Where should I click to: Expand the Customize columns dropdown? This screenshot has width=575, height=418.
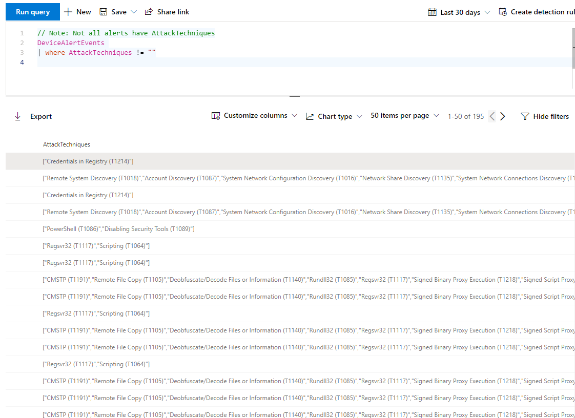(x=294, y=116)
